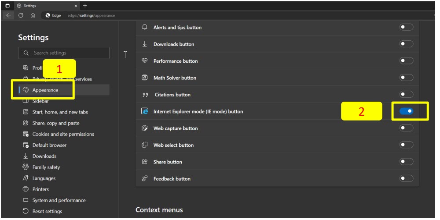Enable the Share button toggle
Screen dimensions: 440x220
point(406,162)
